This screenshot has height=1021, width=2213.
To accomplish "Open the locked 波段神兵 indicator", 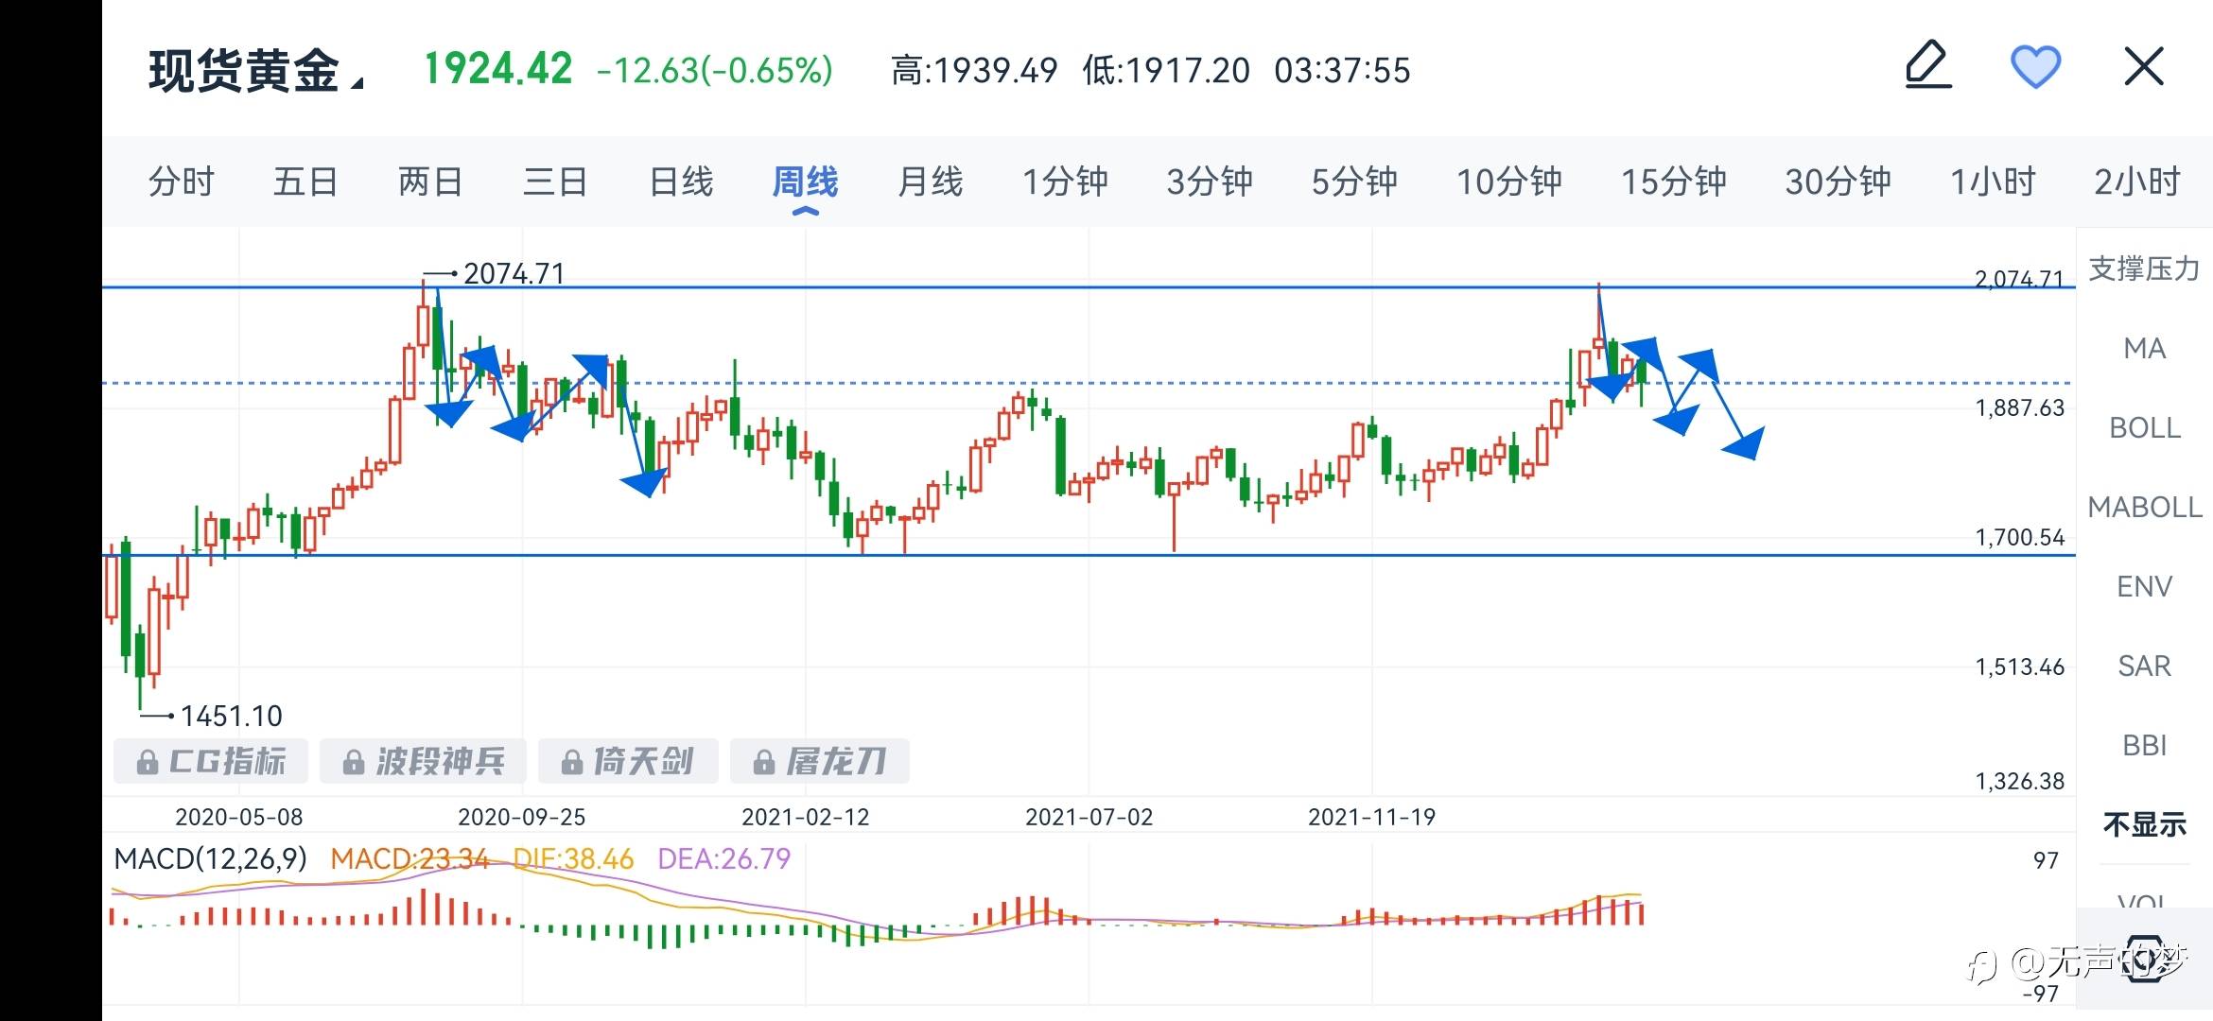I will pyautogui.click(x=423, y=761).
